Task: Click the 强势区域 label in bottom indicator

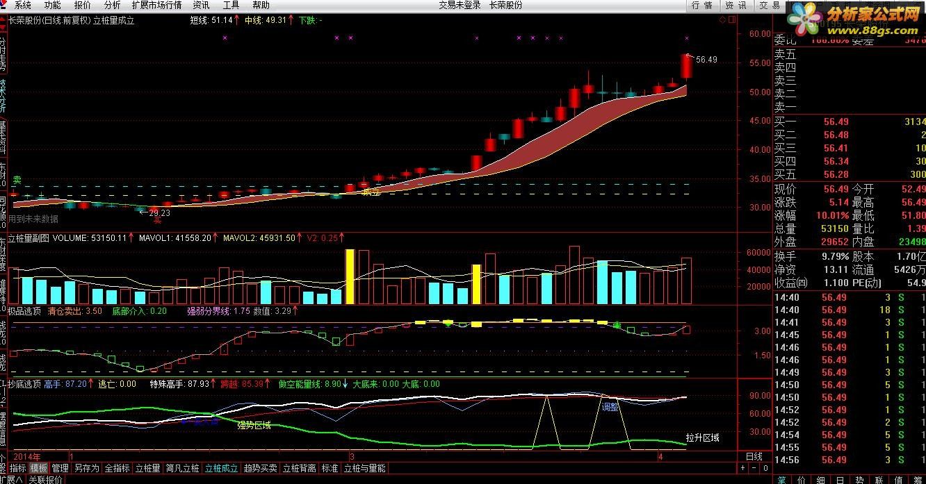Action: coord(254,425)
